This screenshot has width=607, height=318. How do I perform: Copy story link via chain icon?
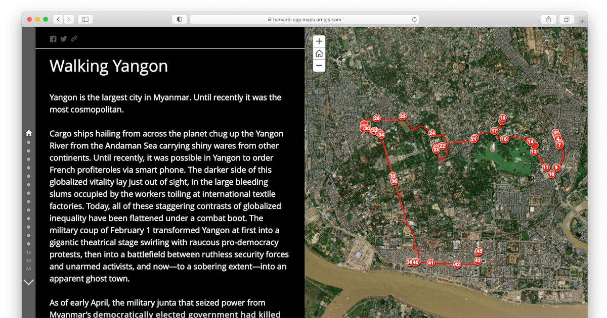click(x=74, y=39)
